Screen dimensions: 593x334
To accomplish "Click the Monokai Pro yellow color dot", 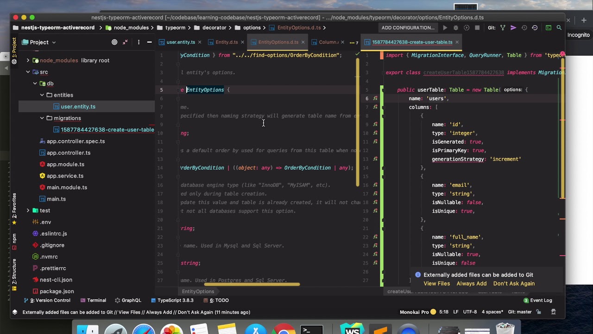I will pos(433,312).
